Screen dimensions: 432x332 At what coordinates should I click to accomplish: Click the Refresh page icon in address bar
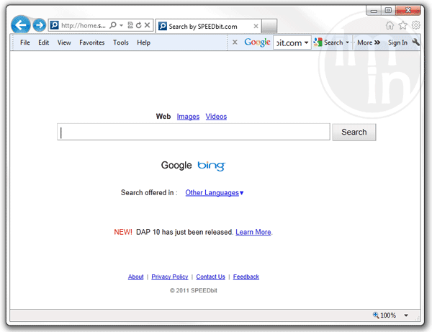click(x=138, y=25)
